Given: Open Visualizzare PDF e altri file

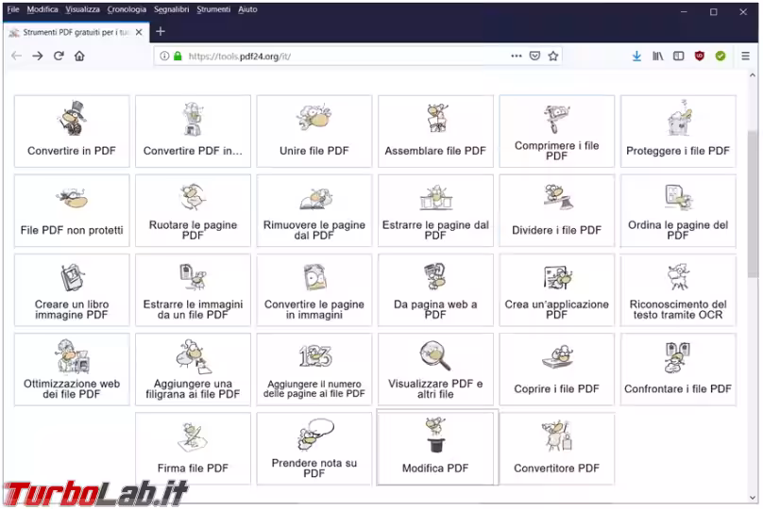Looking at the screenshot, I should [435, 369].
